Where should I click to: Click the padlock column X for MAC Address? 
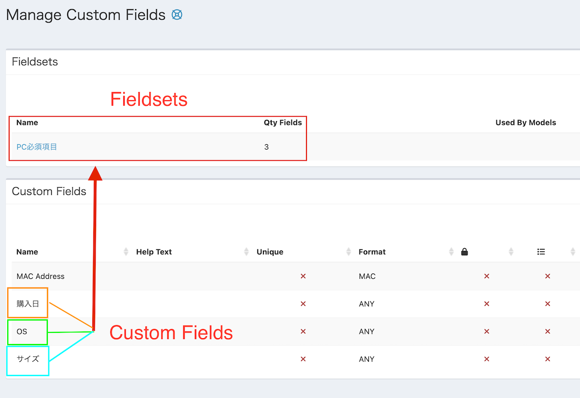coord(487,276)
